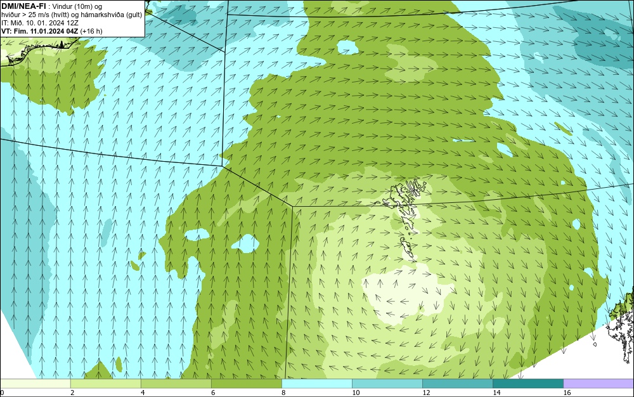This screenshot has width=634, height=397.
Task: Click the legend label '8'
Action: click(283, 393)
